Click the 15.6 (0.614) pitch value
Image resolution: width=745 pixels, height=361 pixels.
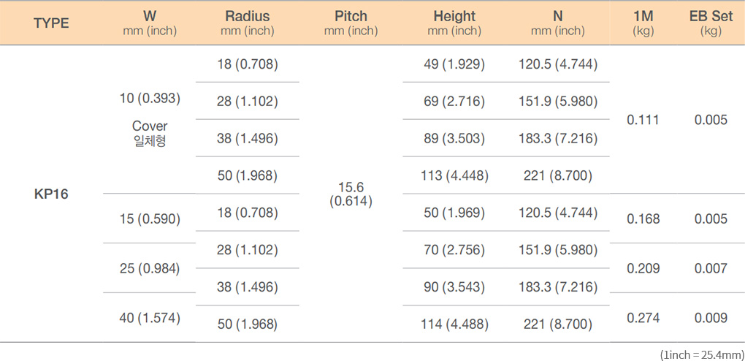pyautogui.click(x=351, y=194)
